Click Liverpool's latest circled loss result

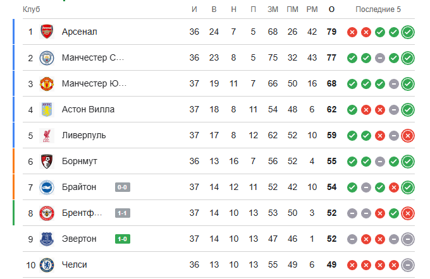[407, 136]
